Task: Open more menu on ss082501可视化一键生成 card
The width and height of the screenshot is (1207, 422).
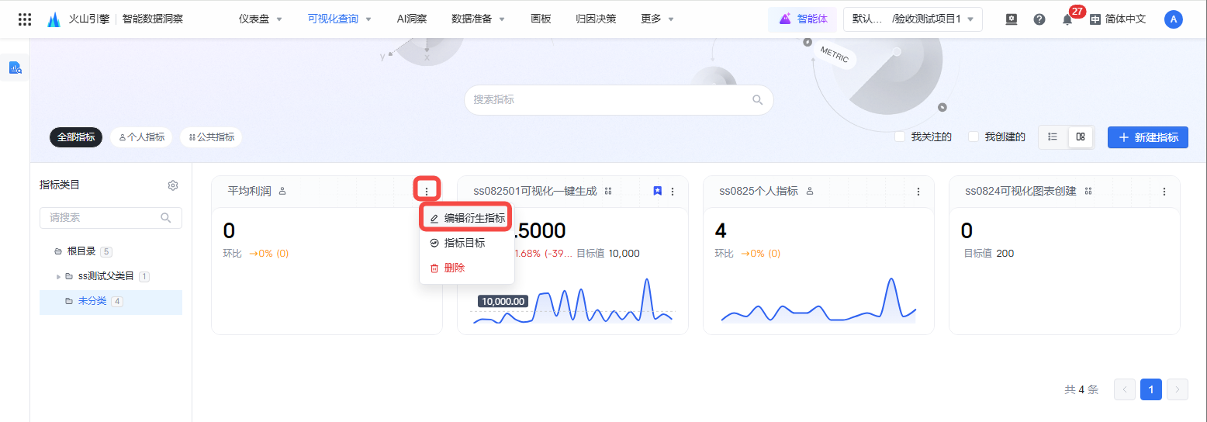Action: pos(673,191)
